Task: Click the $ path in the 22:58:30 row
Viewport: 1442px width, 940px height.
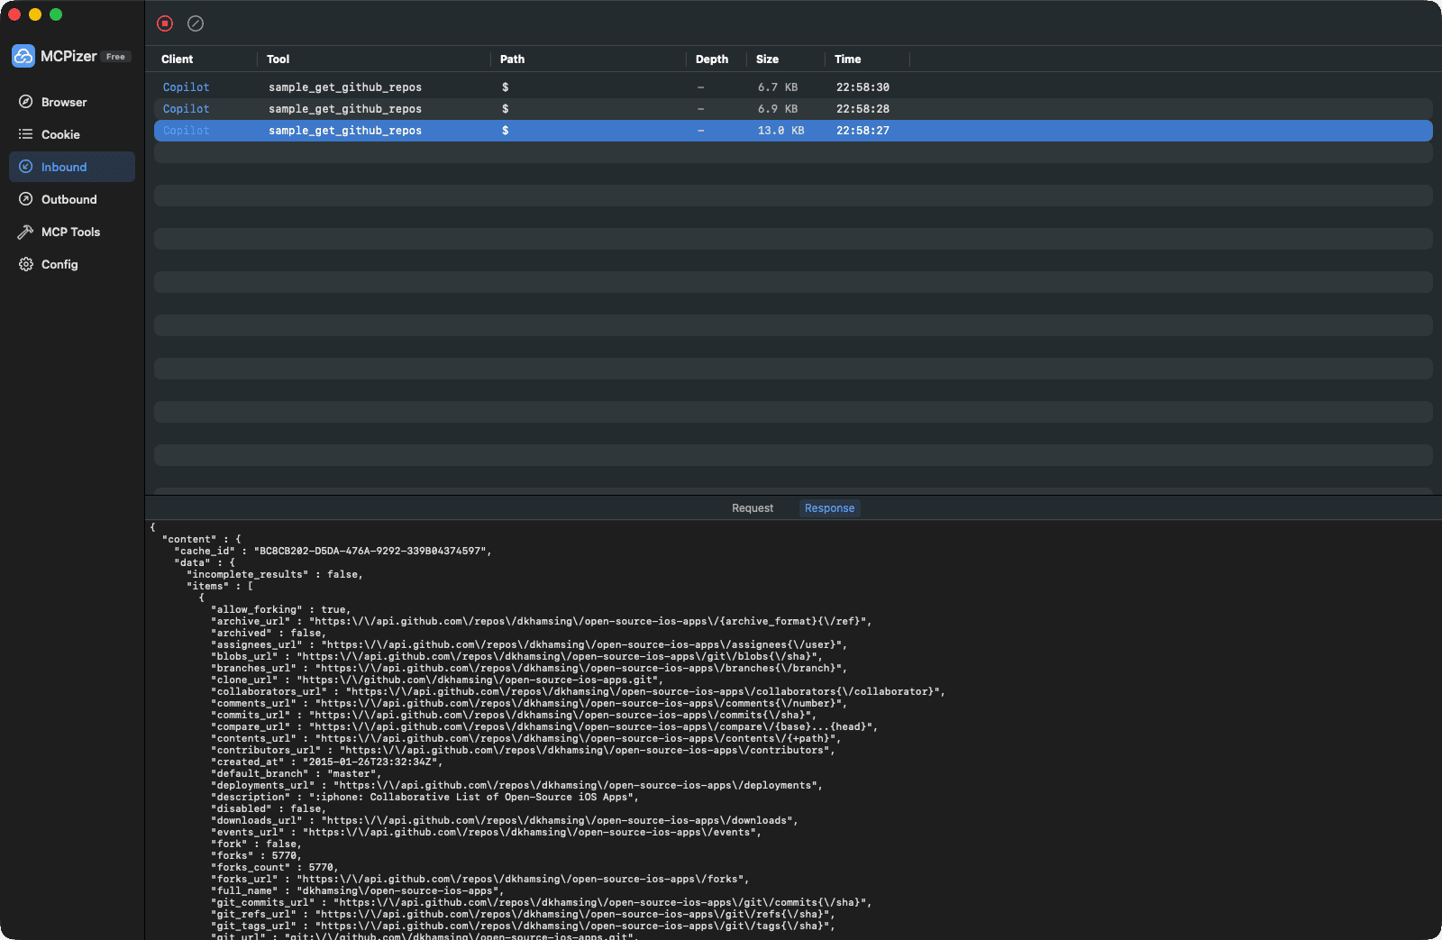Action: coord(506,87)
